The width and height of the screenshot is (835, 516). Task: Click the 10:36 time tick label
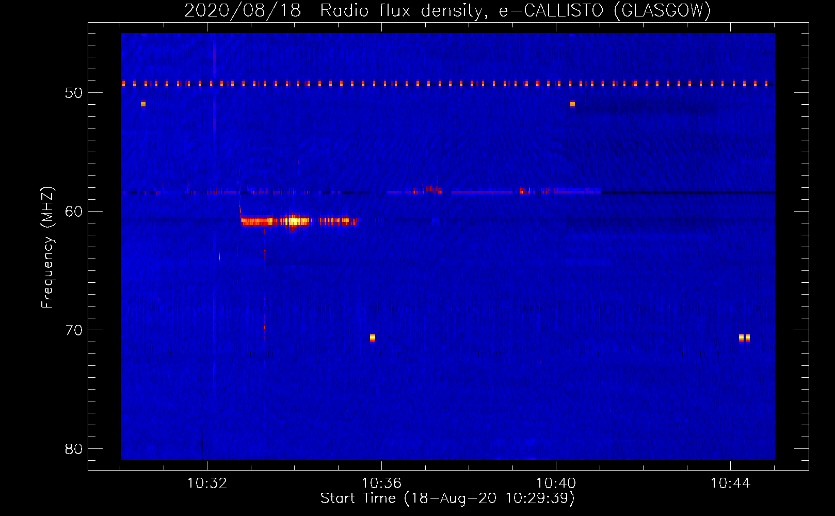coord(381,483)
